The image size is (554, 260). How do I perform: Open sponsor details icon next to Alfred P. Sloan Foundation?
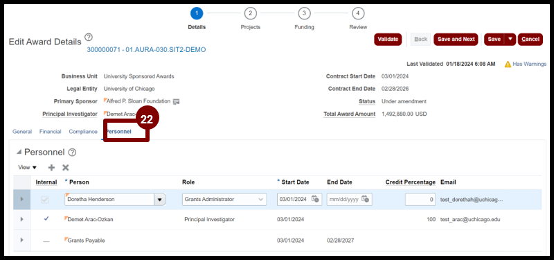tap(177, 101)
